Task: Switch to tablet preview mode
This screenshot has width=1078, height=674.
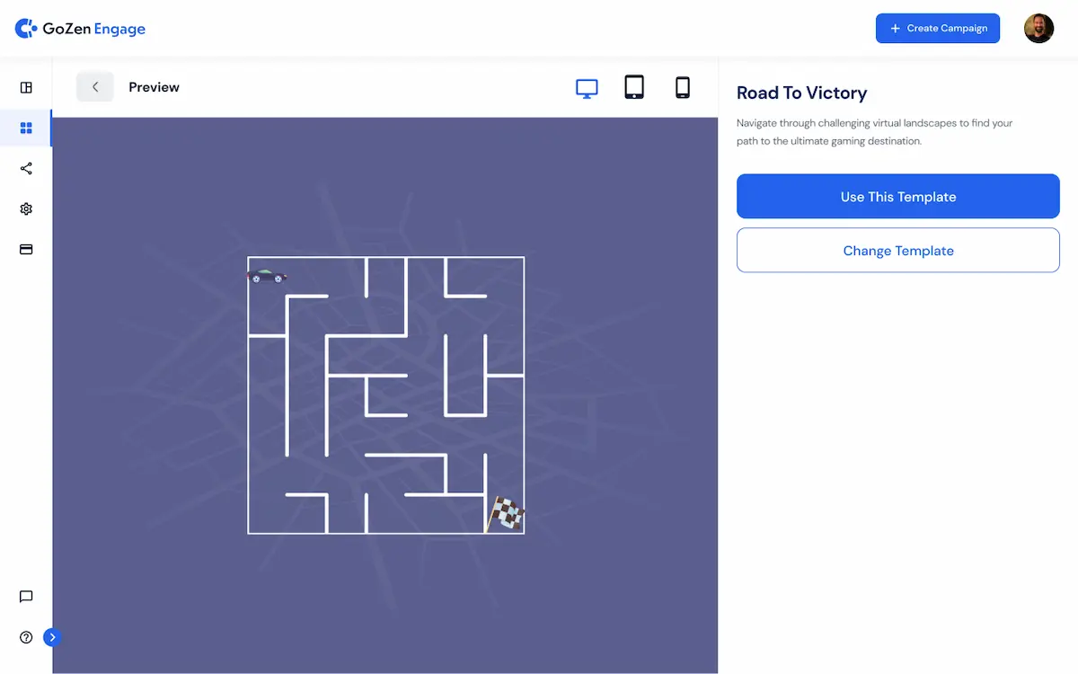Action: 634,87
